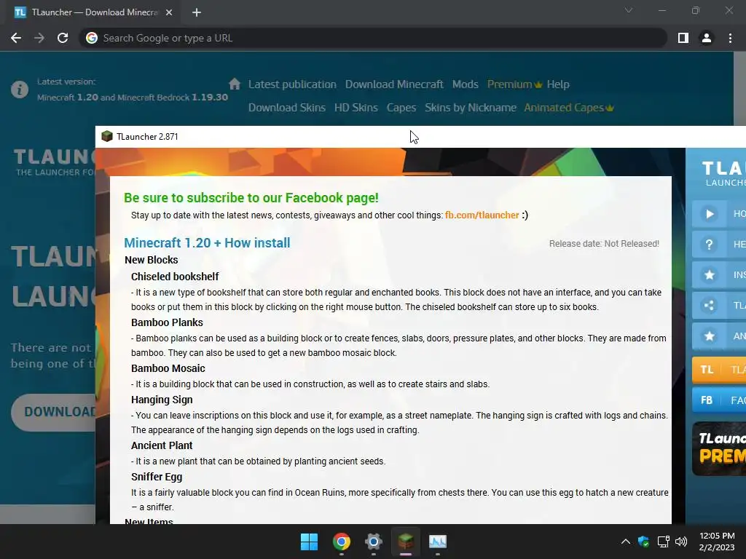Go back in Chrome browser
Viewport: 746px width, 559px height.
(x=16, y=38)
